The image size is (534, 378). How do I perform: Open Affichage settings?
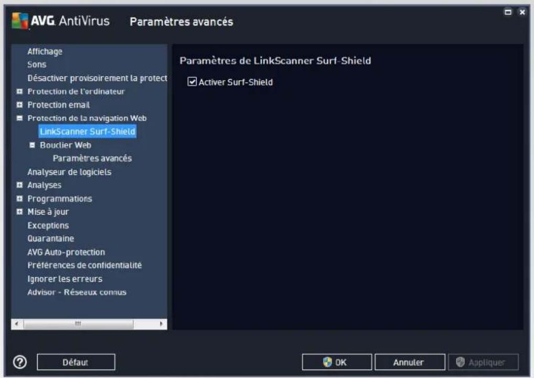(45, 51)
